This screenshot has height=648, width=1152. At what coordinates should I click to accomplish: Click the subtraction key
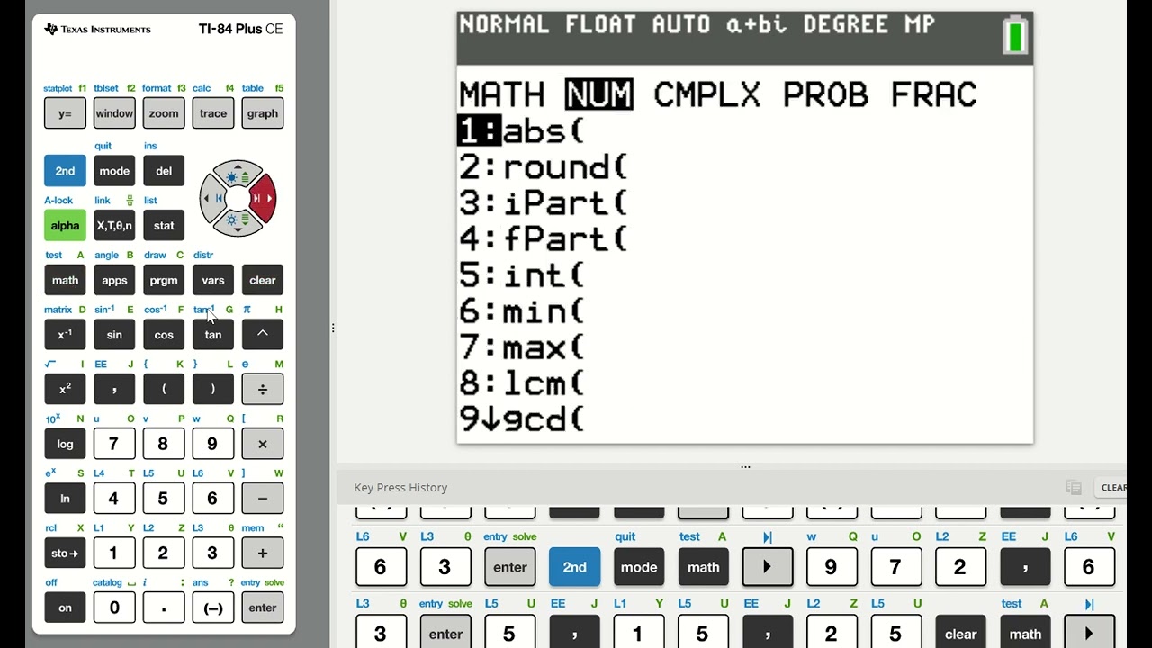(x=263, y=498)
